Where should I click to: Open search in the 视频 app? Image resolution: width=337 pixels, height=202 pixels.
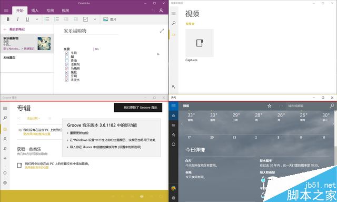pyautogui.click(x=173, y=23)
